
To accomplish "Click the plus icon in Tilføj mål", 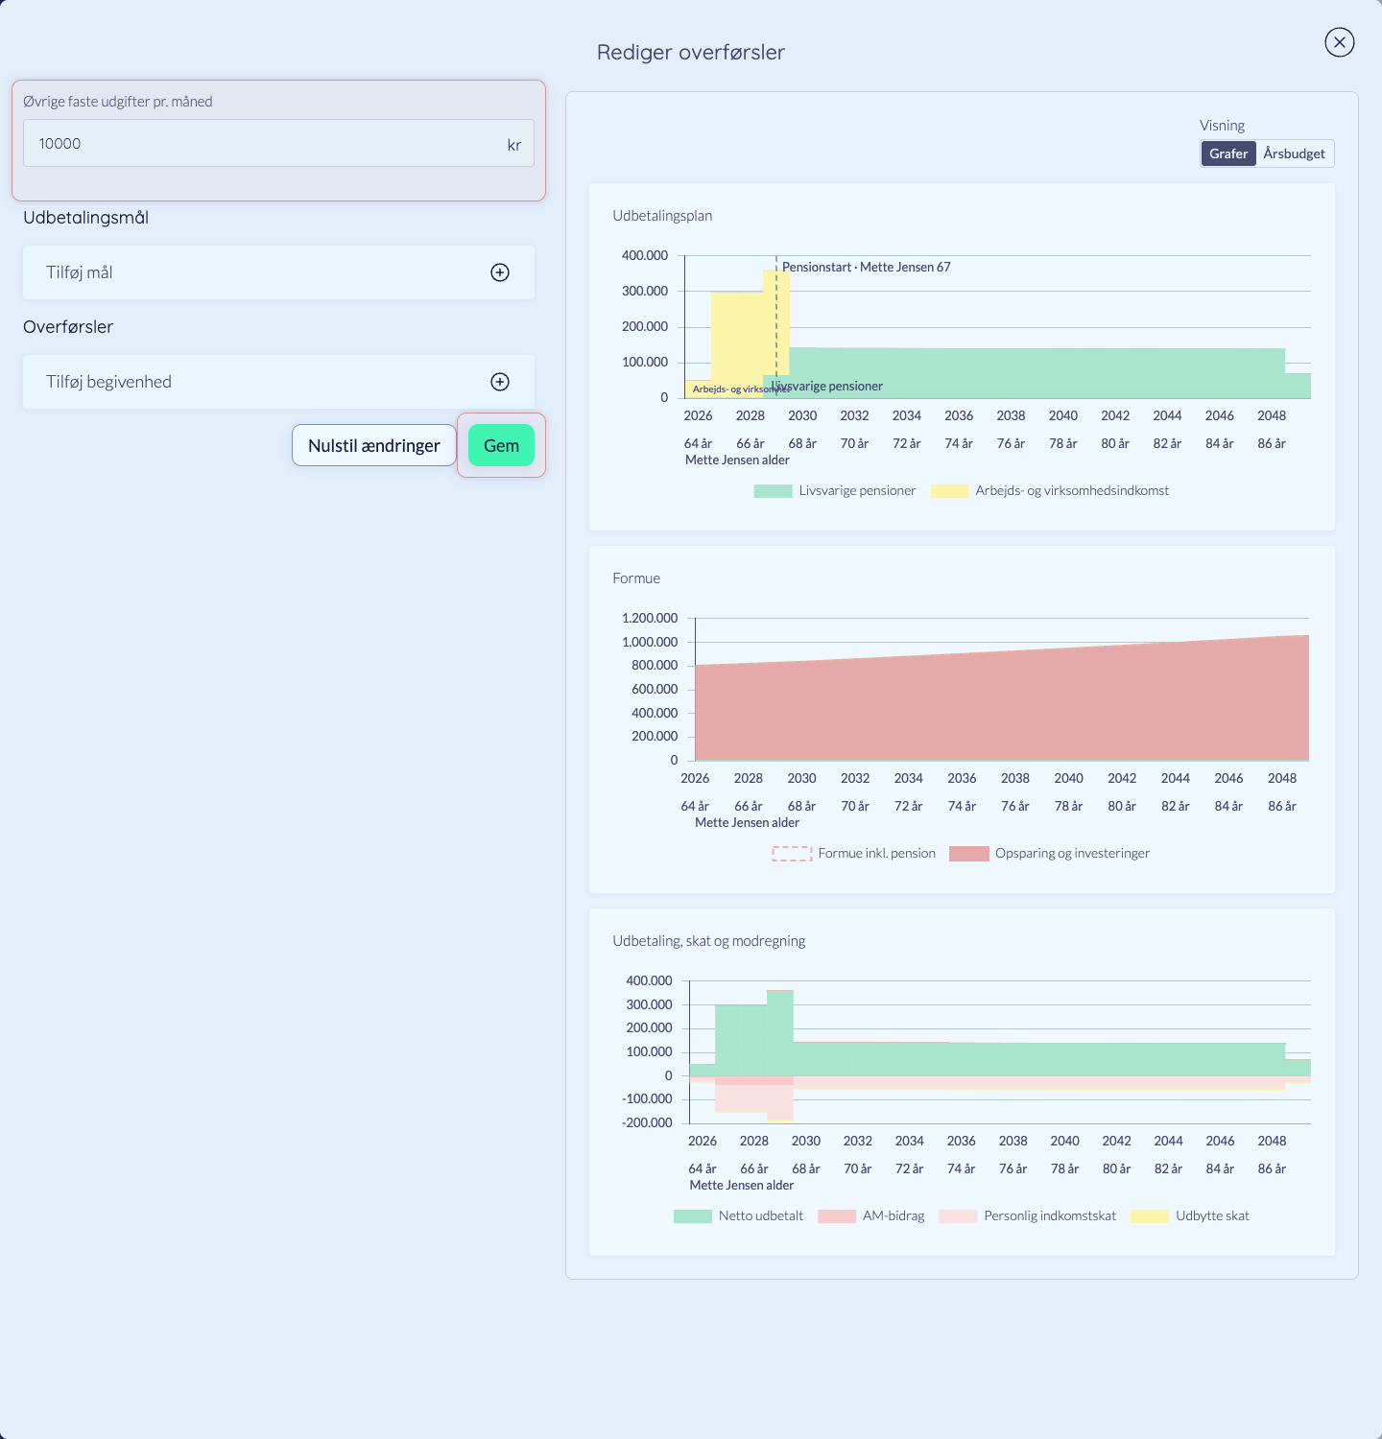I will (x=500, y=272).
